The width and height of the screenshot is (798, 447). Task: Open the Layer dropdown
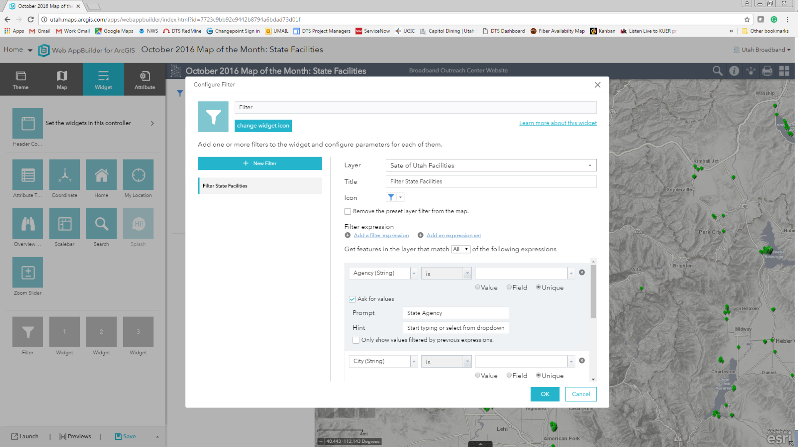tap(491, 165)
